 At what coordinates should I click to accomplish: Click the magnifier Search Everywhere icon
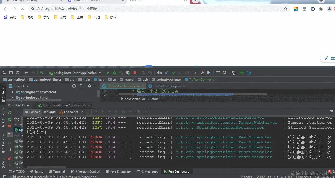(x=225, y=73)
